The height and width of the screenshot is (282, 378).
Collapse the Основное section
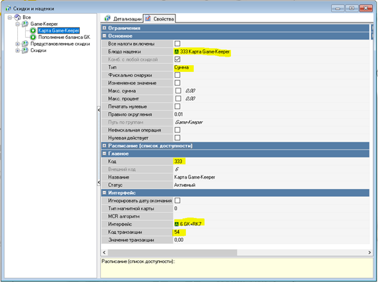[104, 36]
